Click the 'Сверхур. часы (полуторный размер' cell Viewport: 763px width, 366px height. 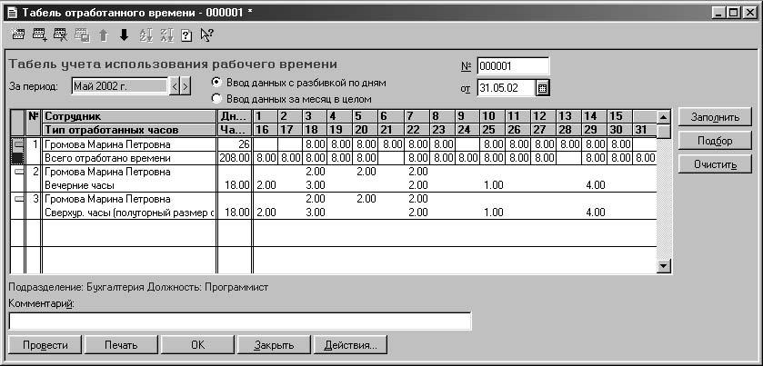tap(129, 213)
